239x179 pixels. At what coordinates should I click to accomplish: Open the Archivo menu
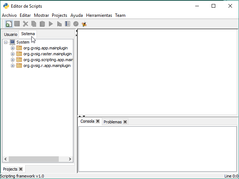[x=9, y=15]
